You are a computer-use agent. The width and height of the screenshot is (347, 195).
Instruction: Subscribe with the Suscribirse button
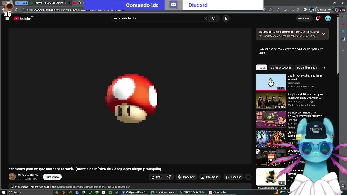52,177
